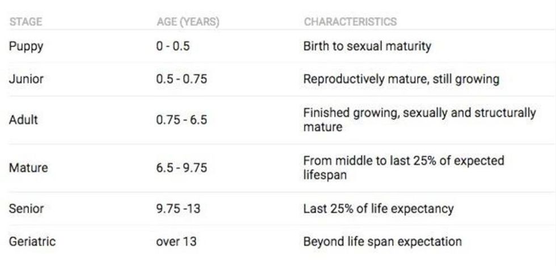
Task: Select the age range 6.5 - 9.75
Action: pyautogui.click(x=182, y=168)
